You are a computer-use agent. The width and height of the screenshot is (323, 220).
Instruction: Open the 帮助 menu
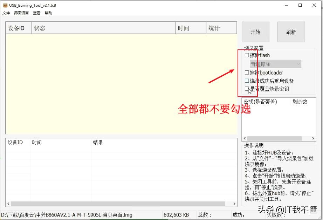[x=48, y=13]
